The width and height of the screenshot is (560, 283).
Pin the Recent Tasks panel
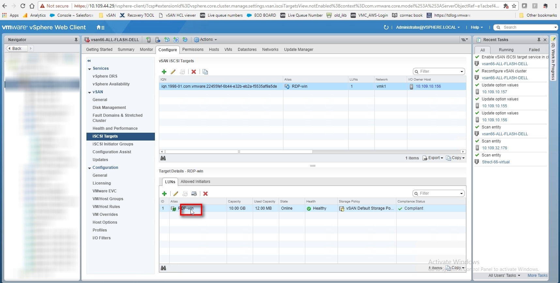pos(539,40)
